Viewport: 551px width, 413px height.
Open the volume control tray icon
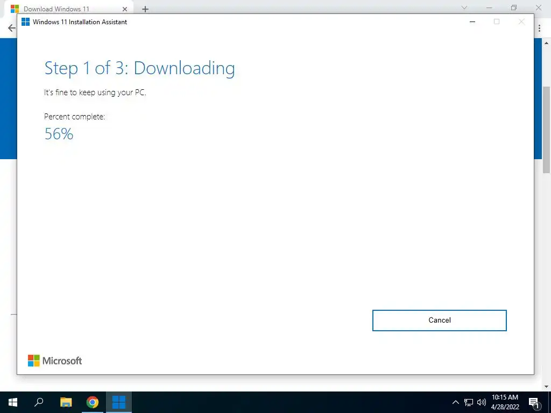click(x=482, y=402)
